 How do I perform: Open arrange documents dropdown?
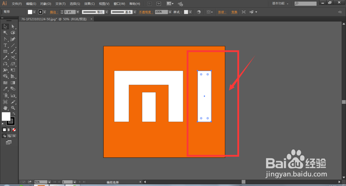170,4
